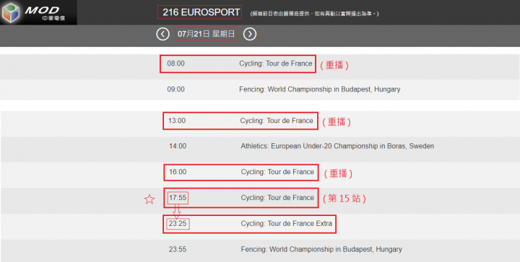Screen dimensions: 520x262
Task: Select the 07月21日 星期日 date label
Action: pyautogui.click(x=207, y=34)
